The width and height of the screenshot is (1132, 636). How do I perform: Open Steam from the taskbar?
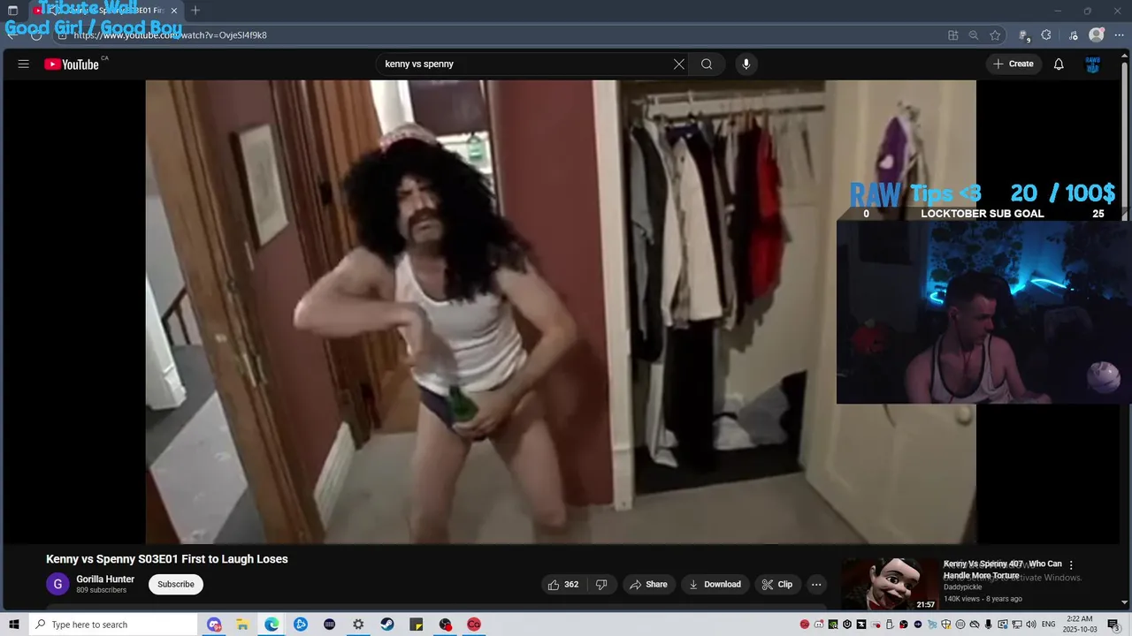pos(387,625)
